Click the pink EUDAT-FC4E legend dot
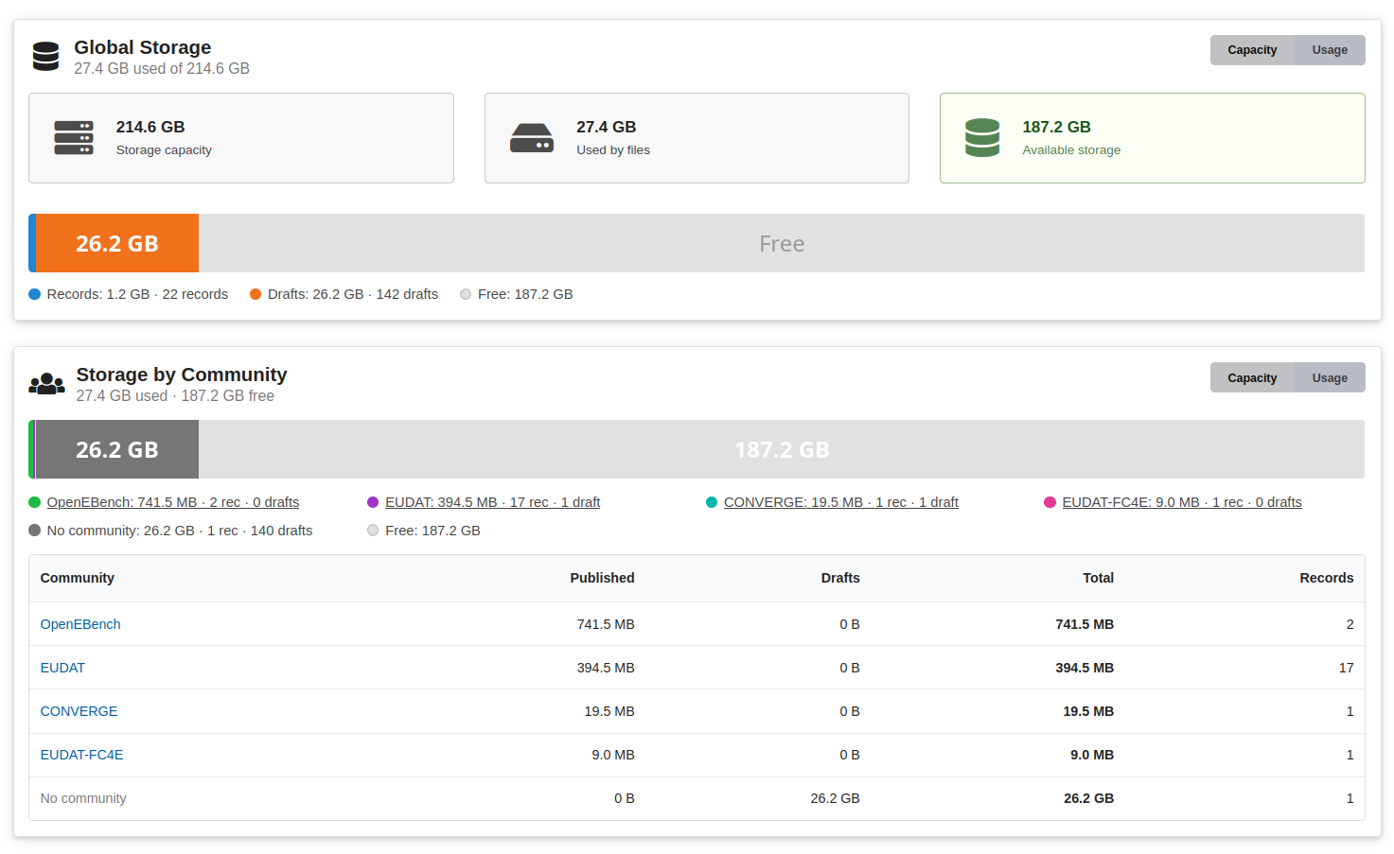The image size is (1394, 854). tap(1050, 502)
